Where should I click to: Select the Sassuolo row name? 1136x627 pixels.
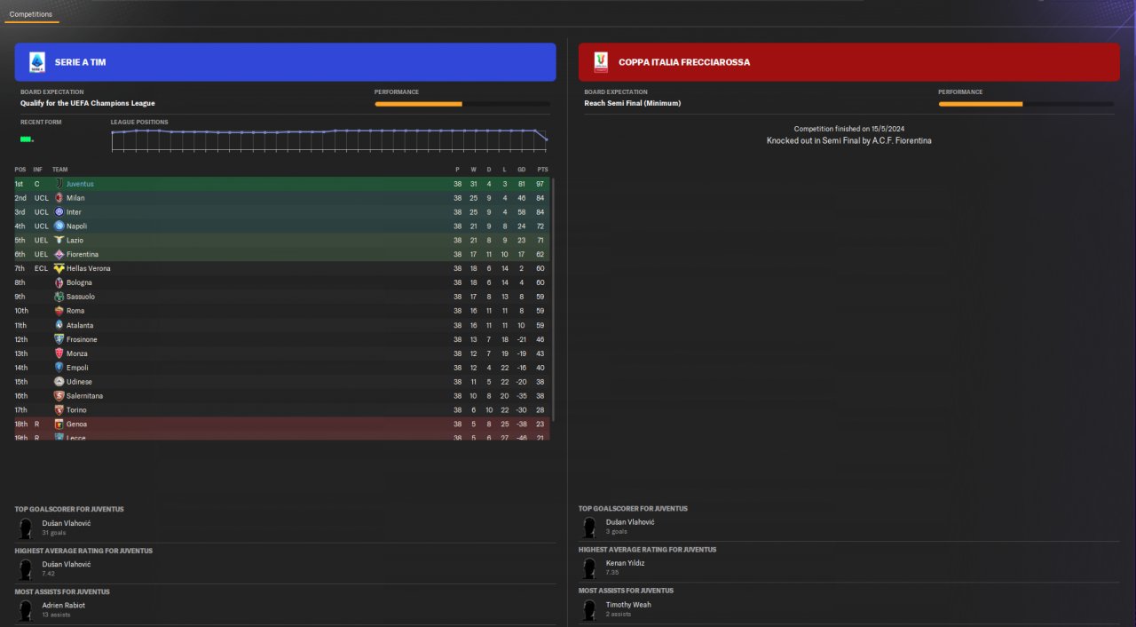click(81, 297)
